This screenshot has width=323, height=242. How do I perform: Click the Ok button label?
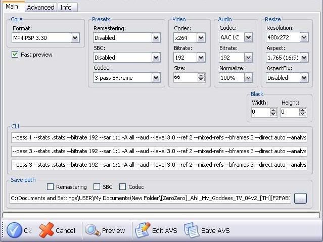(x=28, y=230)
